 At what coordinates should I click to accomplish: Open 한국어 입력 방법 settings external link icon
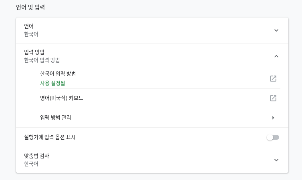(273, 79)
